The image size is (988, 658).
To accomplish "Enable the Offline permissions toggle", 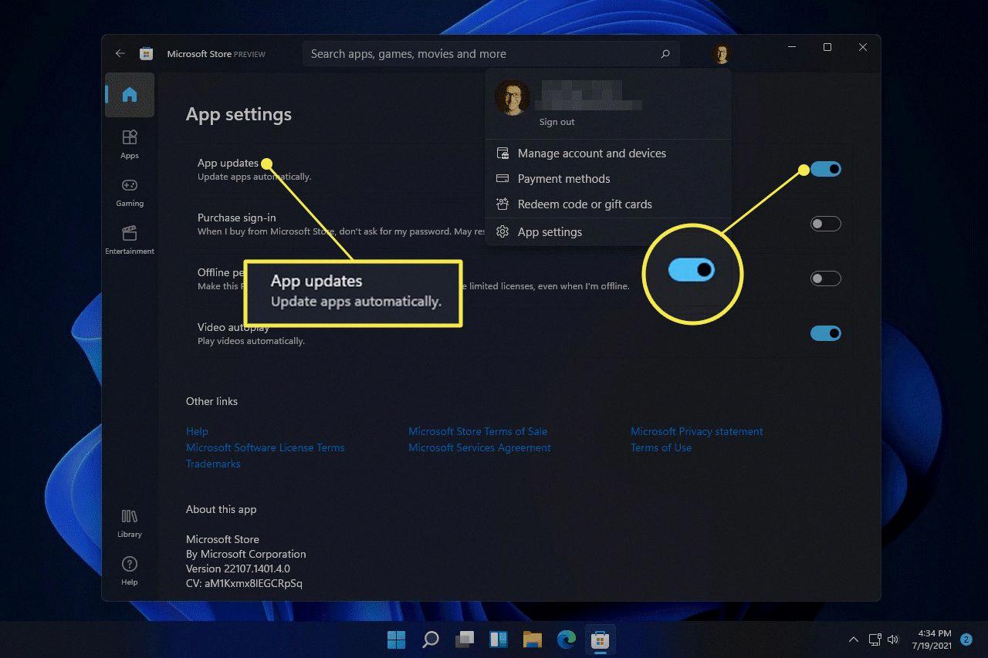I will pos(825,278).
